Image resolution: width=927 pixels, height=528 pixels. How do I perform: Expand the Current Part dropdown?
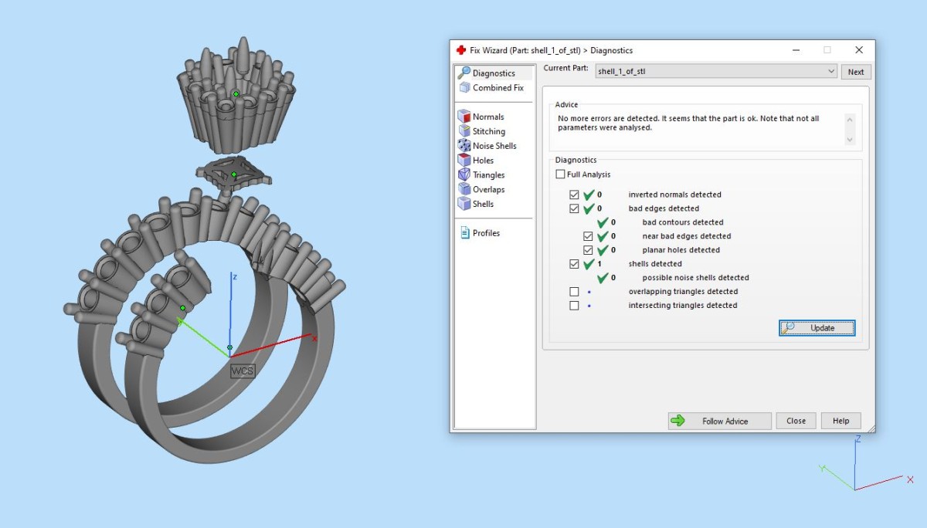(831, 72)
